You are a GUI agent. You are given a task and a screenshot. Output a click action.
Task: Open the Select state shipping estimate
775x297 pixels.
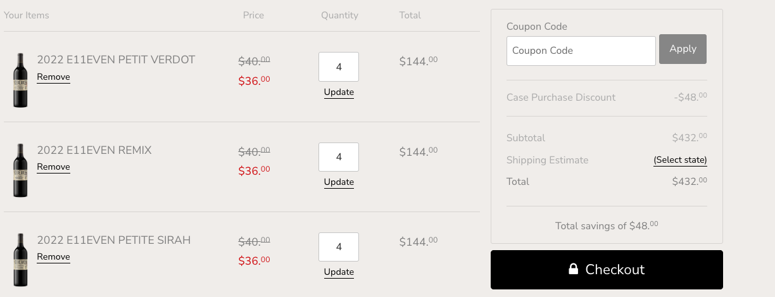pos(680,160)
